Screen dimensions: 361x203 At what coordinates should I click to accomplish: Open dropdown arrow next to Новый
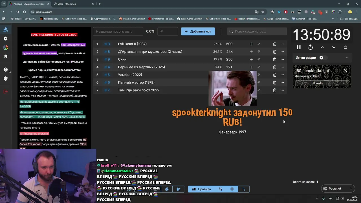[344, 83]
